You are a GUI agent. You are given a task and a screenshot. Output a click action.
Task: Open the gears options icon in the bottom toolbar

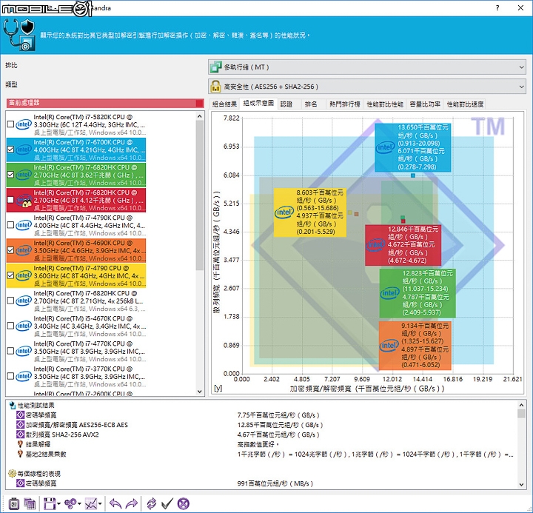coord(70,503)
